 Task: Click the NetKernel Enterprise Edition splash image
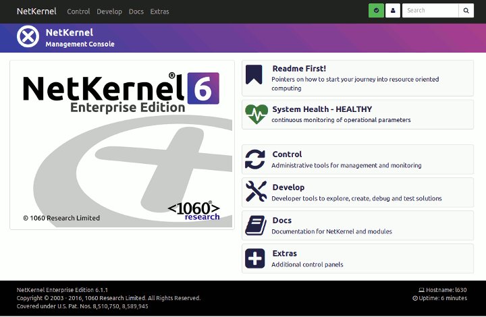[x=122, y=145]
